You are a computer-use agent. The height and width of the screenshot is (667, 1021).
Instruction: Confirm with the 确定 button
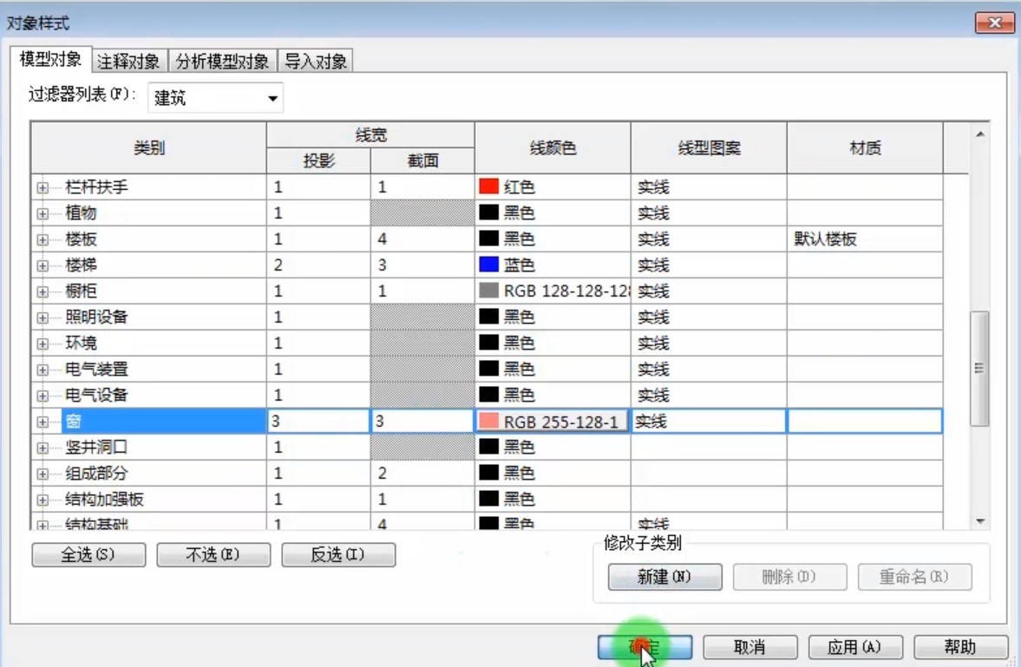coord(645,647)
